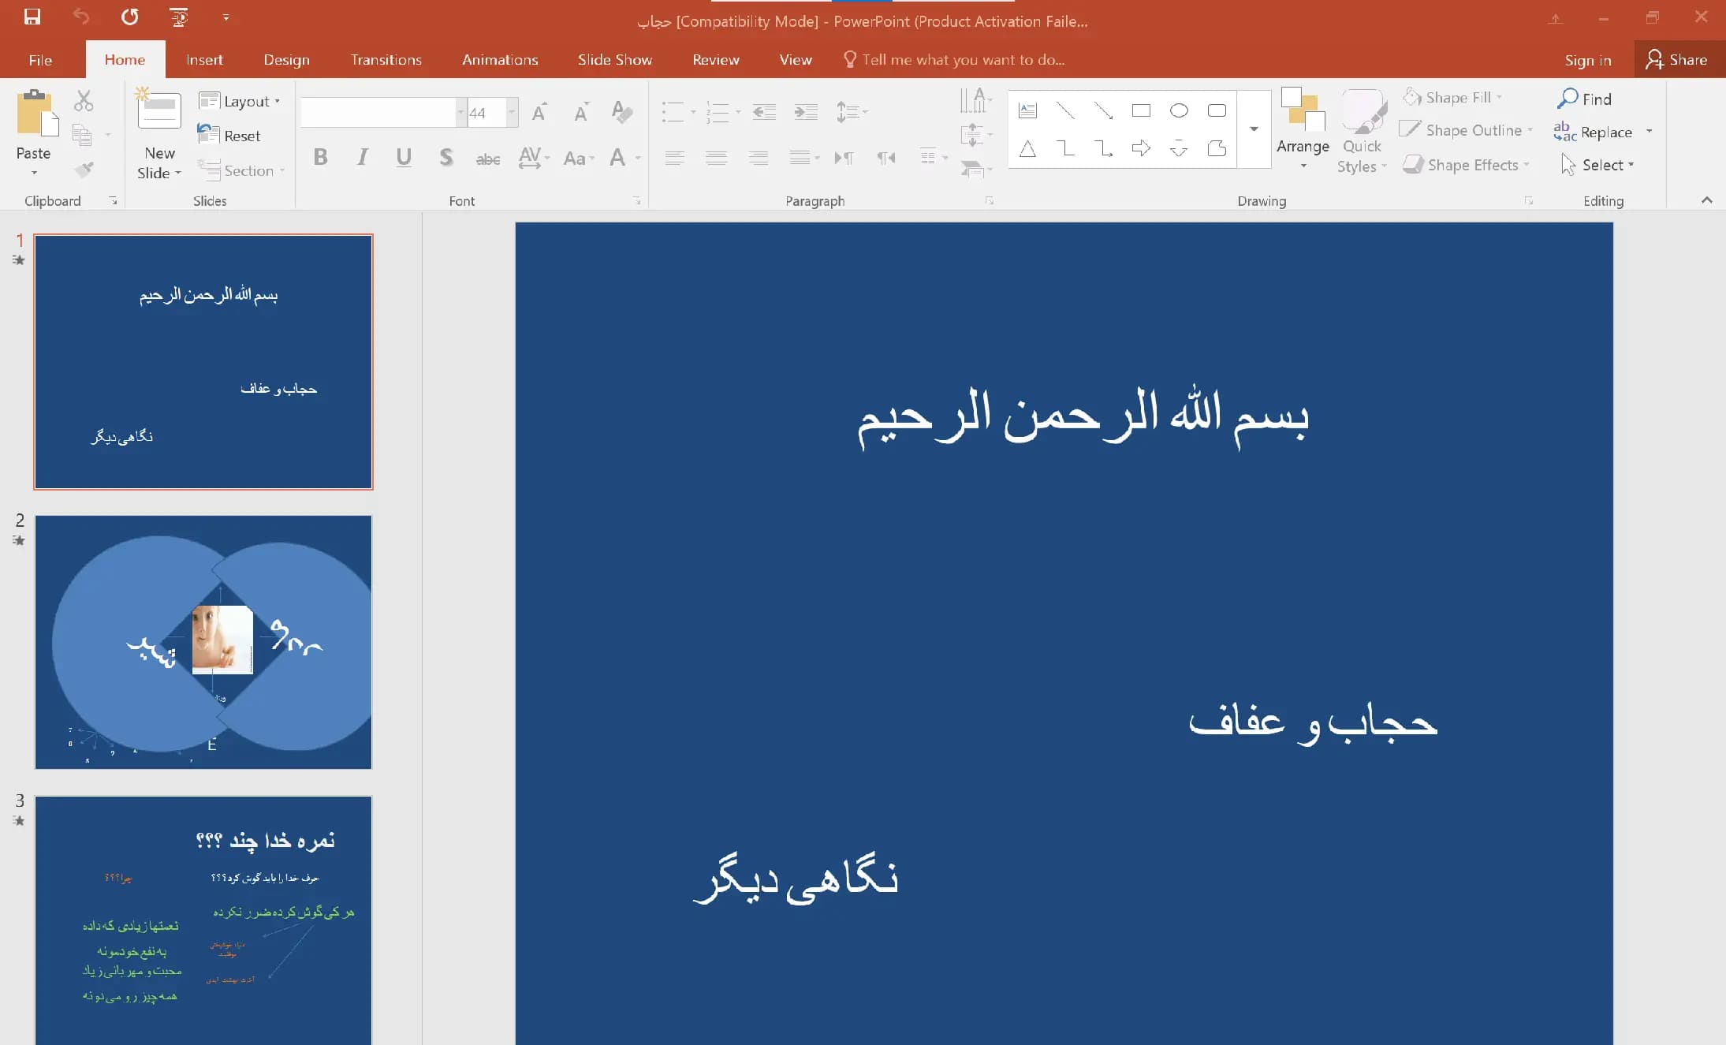
Task: Open the Font dialog launcher
Action: (636, 201)
